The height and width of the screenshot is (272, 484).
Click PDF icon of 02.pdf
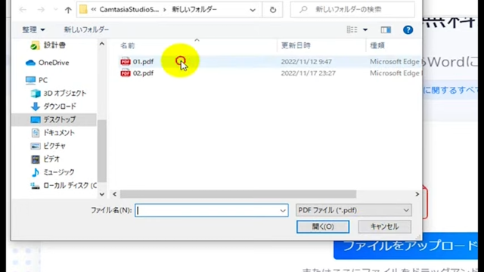(x=126, y=73)
